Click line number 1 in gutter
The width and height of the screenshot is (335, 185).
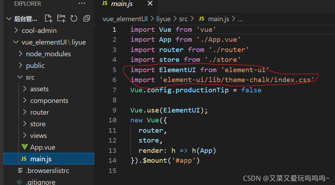click(x=114, y=30)
